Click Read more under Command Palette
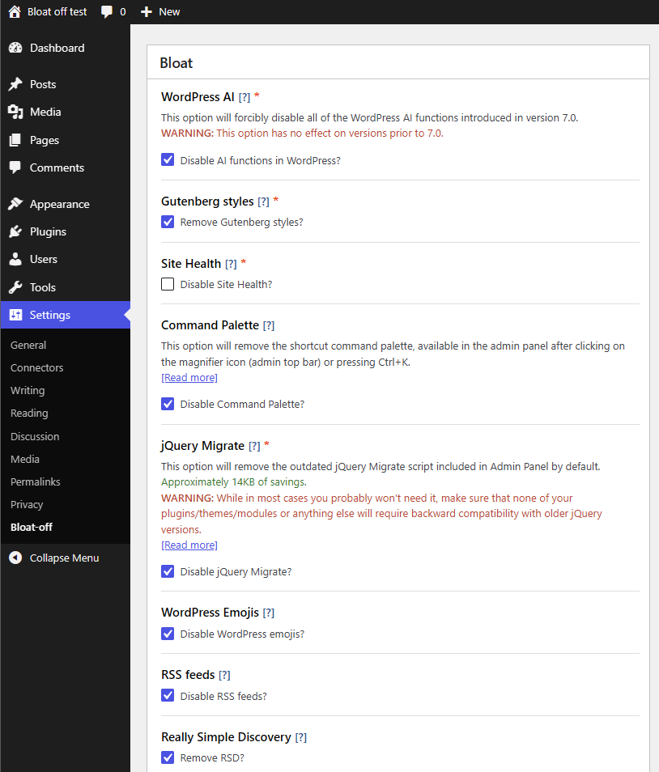Screen dimensions: 659x772 (189, 378)
